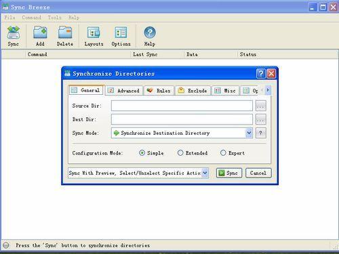339x254 pixels.
Task: Open Options from the toolbar
Action: 121,36
